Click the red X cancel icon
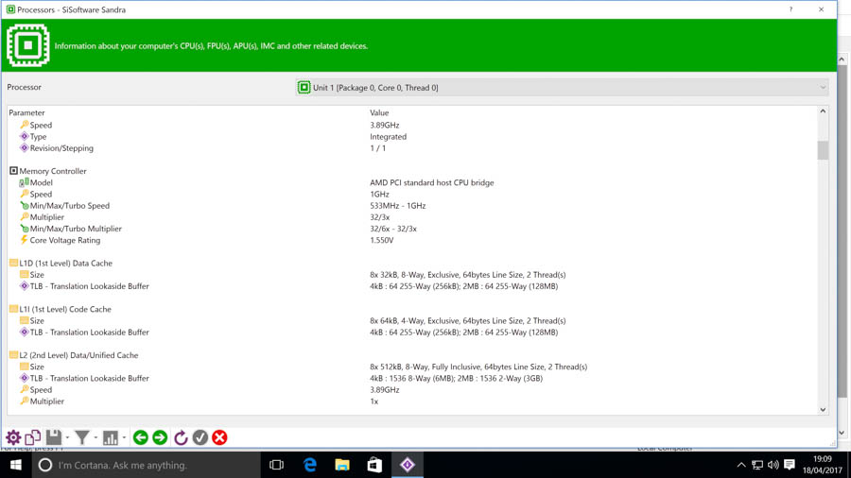This screenshot has height=478, width=851. (219, 437)
